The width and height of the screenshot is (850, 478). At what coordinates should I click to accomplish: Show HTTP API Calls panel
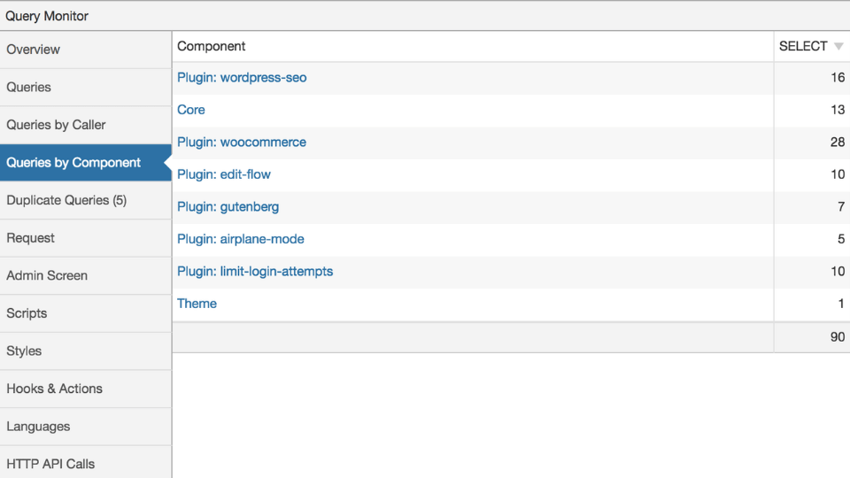pos(86,464)
